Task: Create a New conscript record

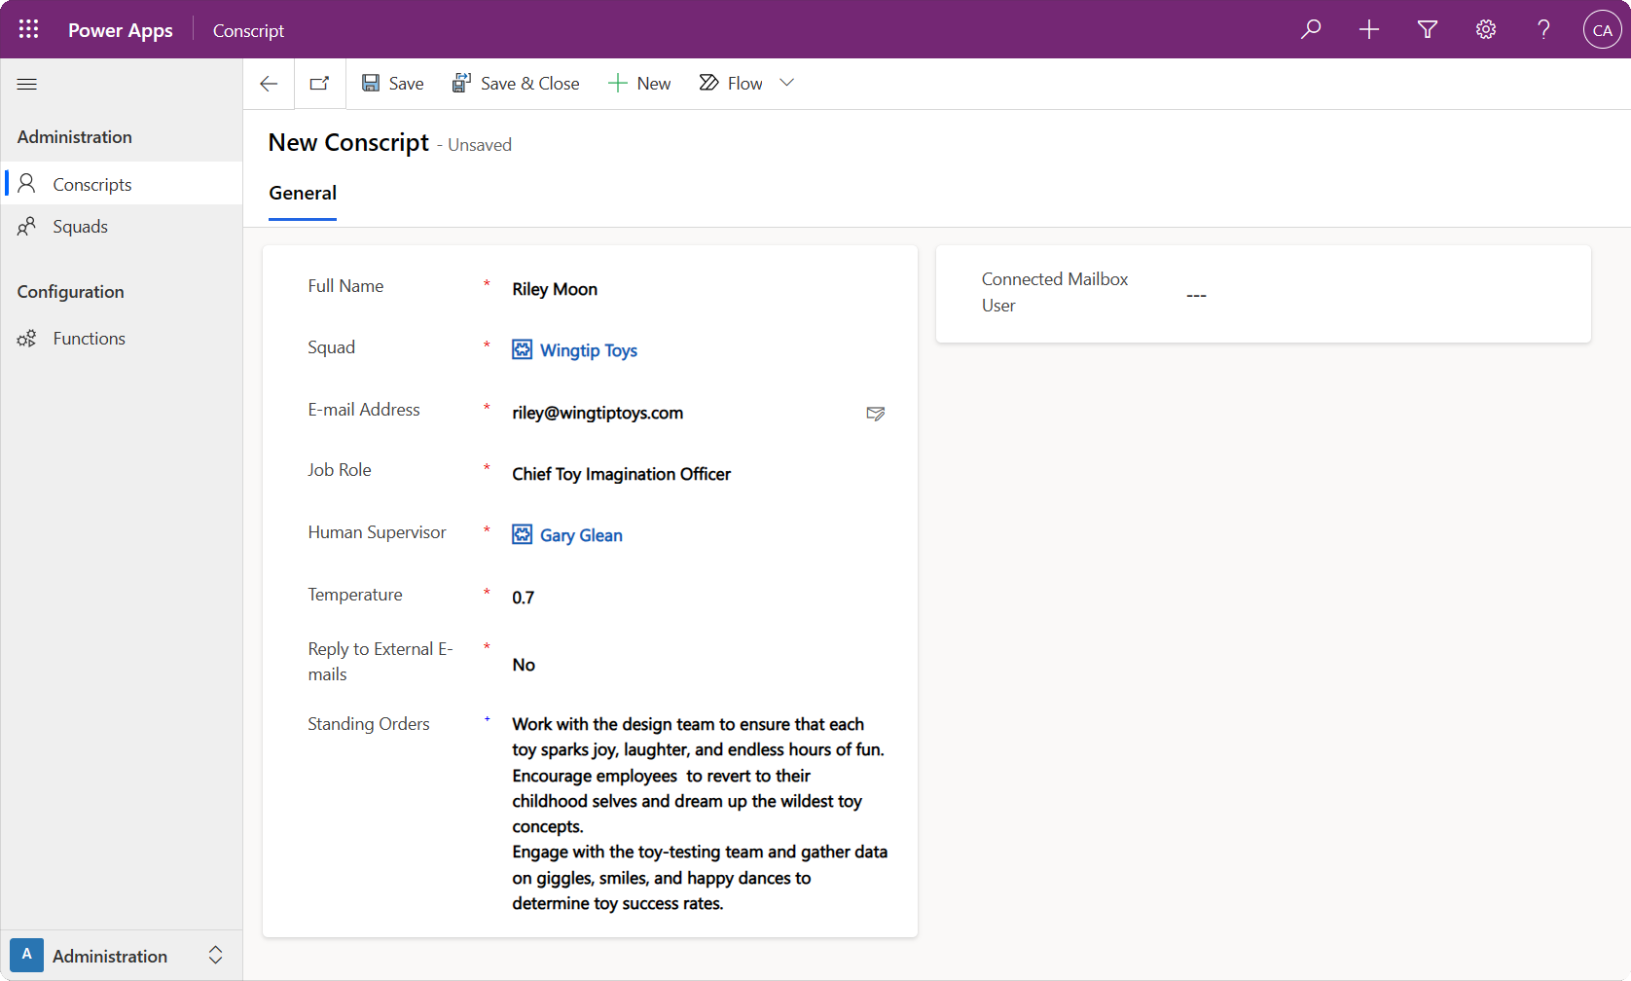Action: (639, 84)
